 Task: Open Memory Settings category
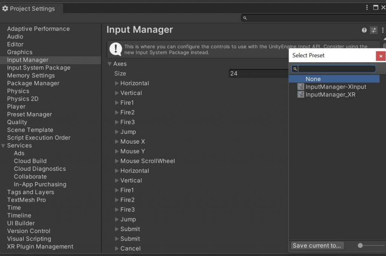pos(31,75)
